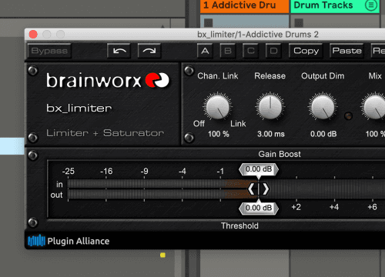Click the double-arrow link handle on meter
This screenshot has height=277, width=385.
[x=259, y=189]
